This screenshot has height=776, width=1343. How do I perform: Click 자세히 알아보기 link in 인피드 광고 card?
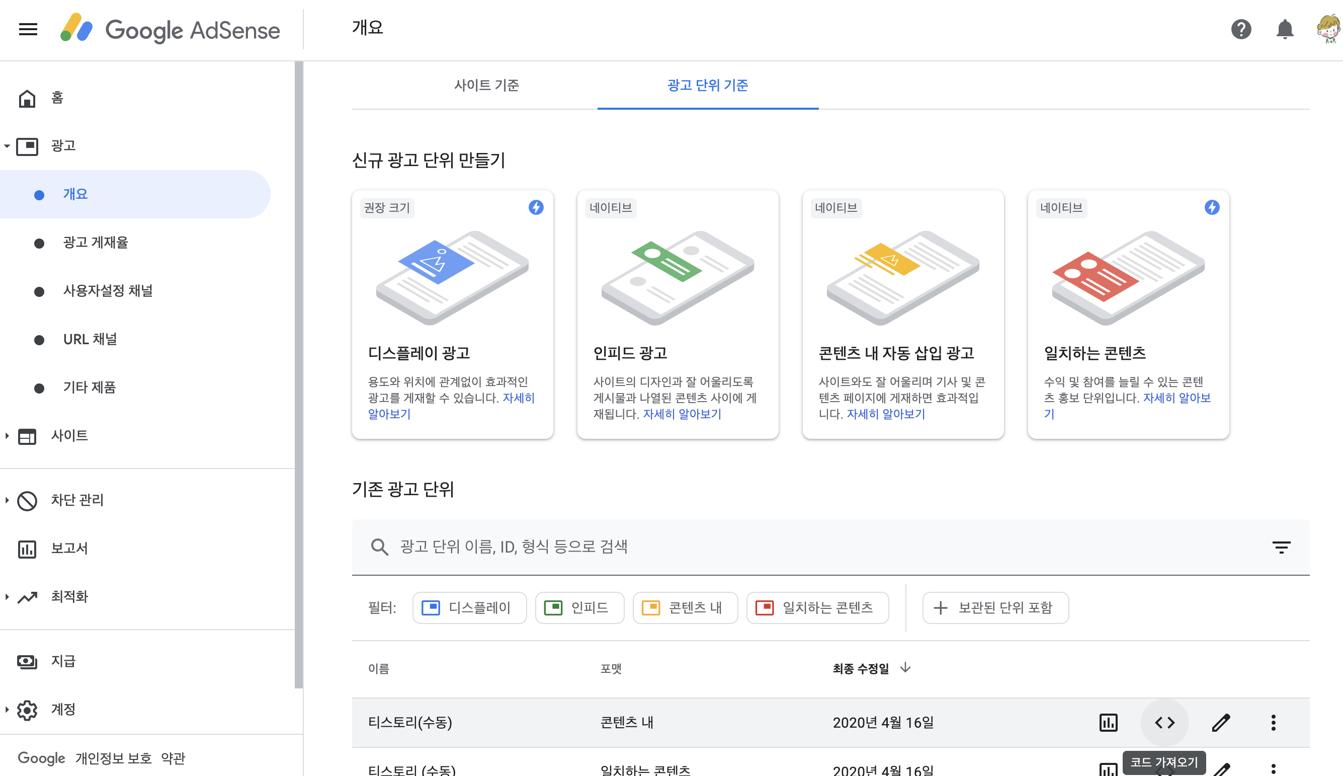[682, 414]
